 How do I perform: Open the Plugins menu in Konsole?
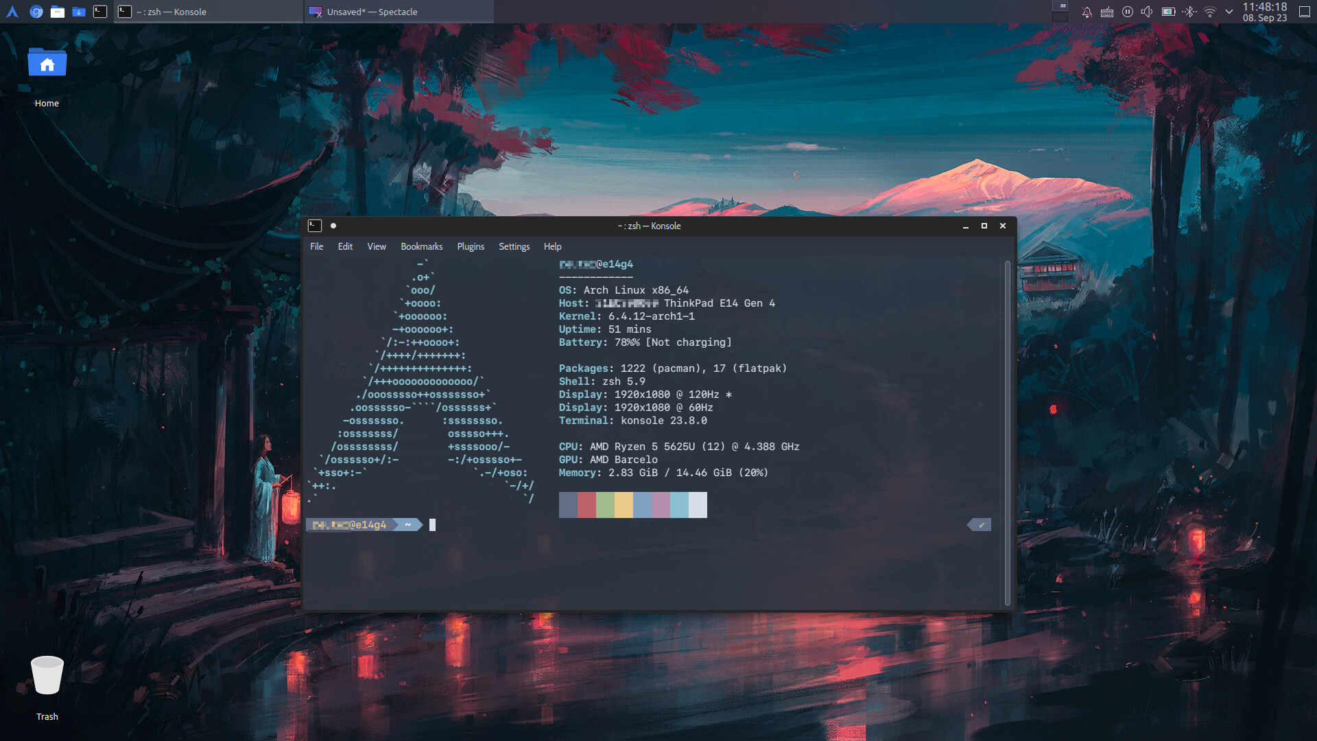pyautogui.click(x=471, y=246)
